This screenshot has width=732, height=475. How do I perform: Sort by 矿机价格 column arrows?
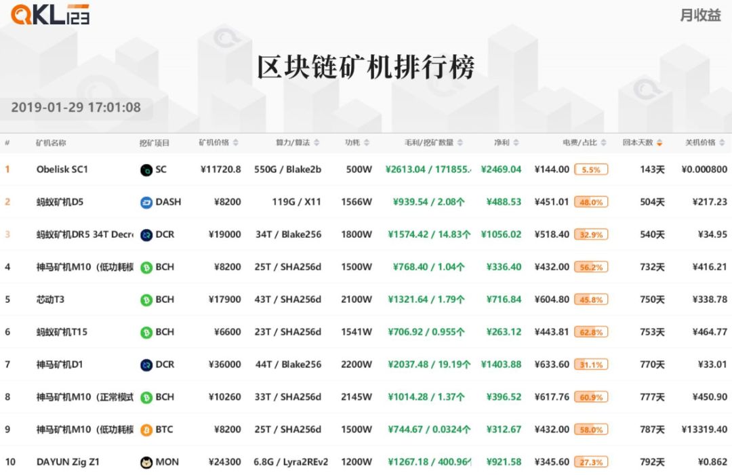[236, 143]
